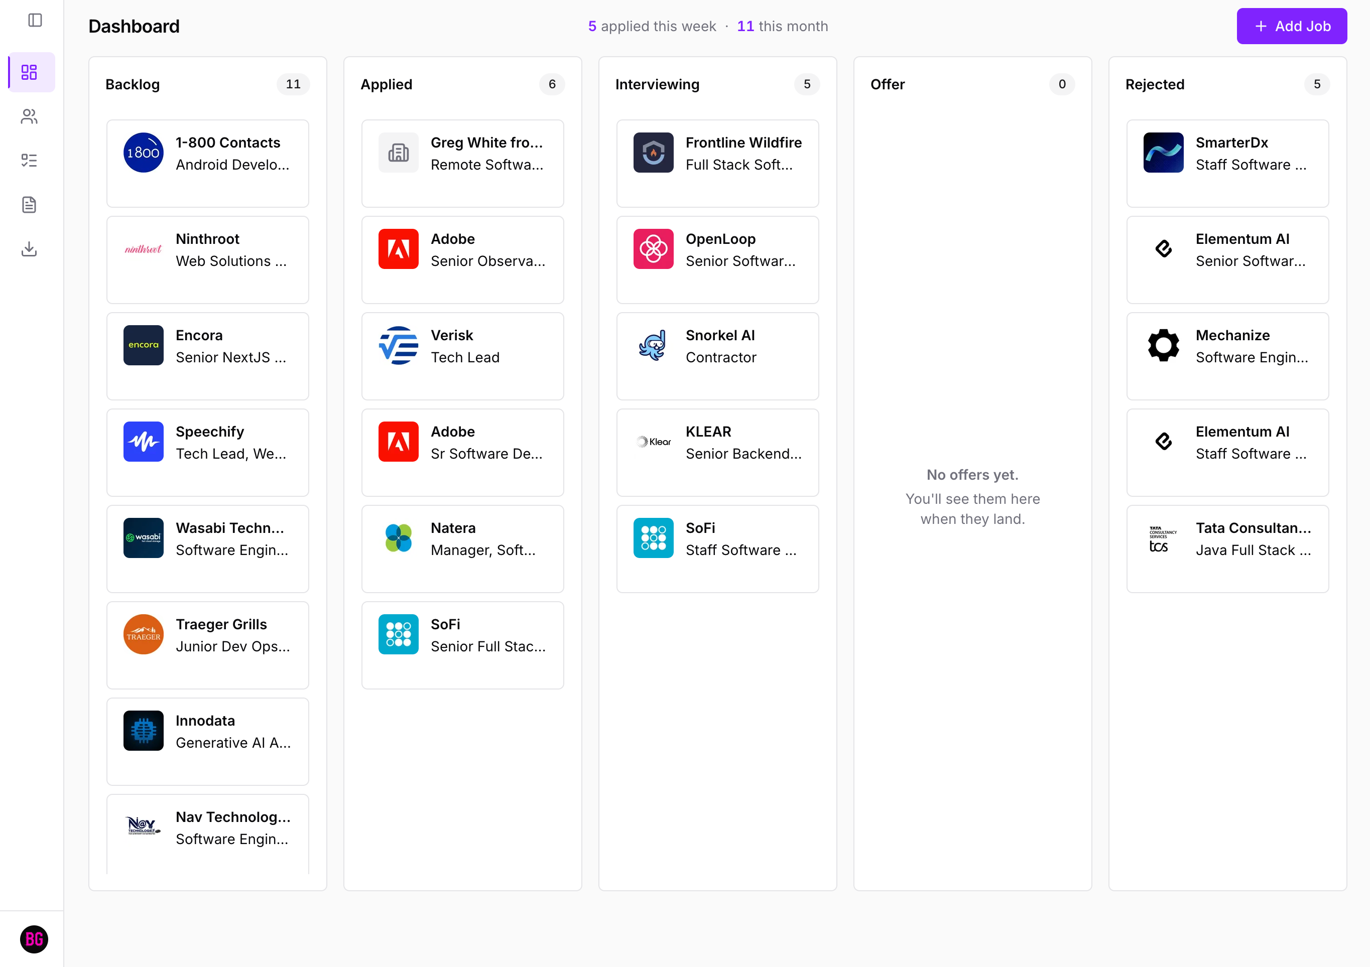Click the Ninthroot logo

point(143,249)
